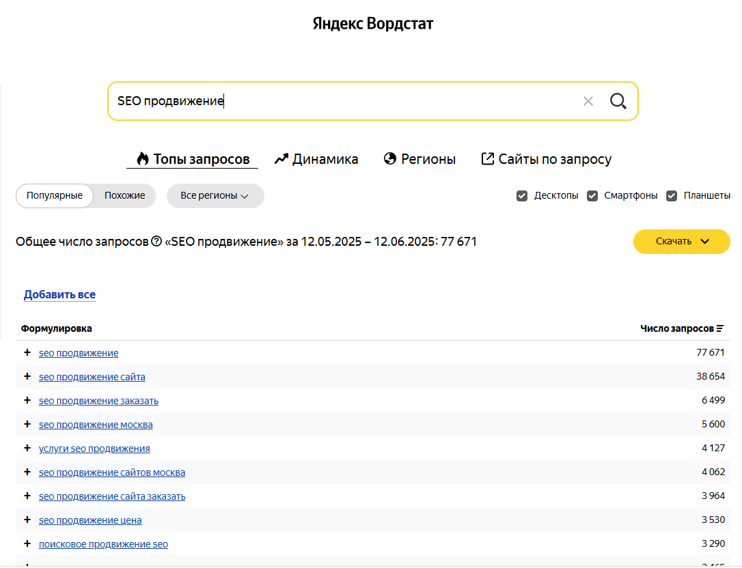Open the Скачать download dropdown
The width and height of the screenshot is (742, 568).
(681, 242)
